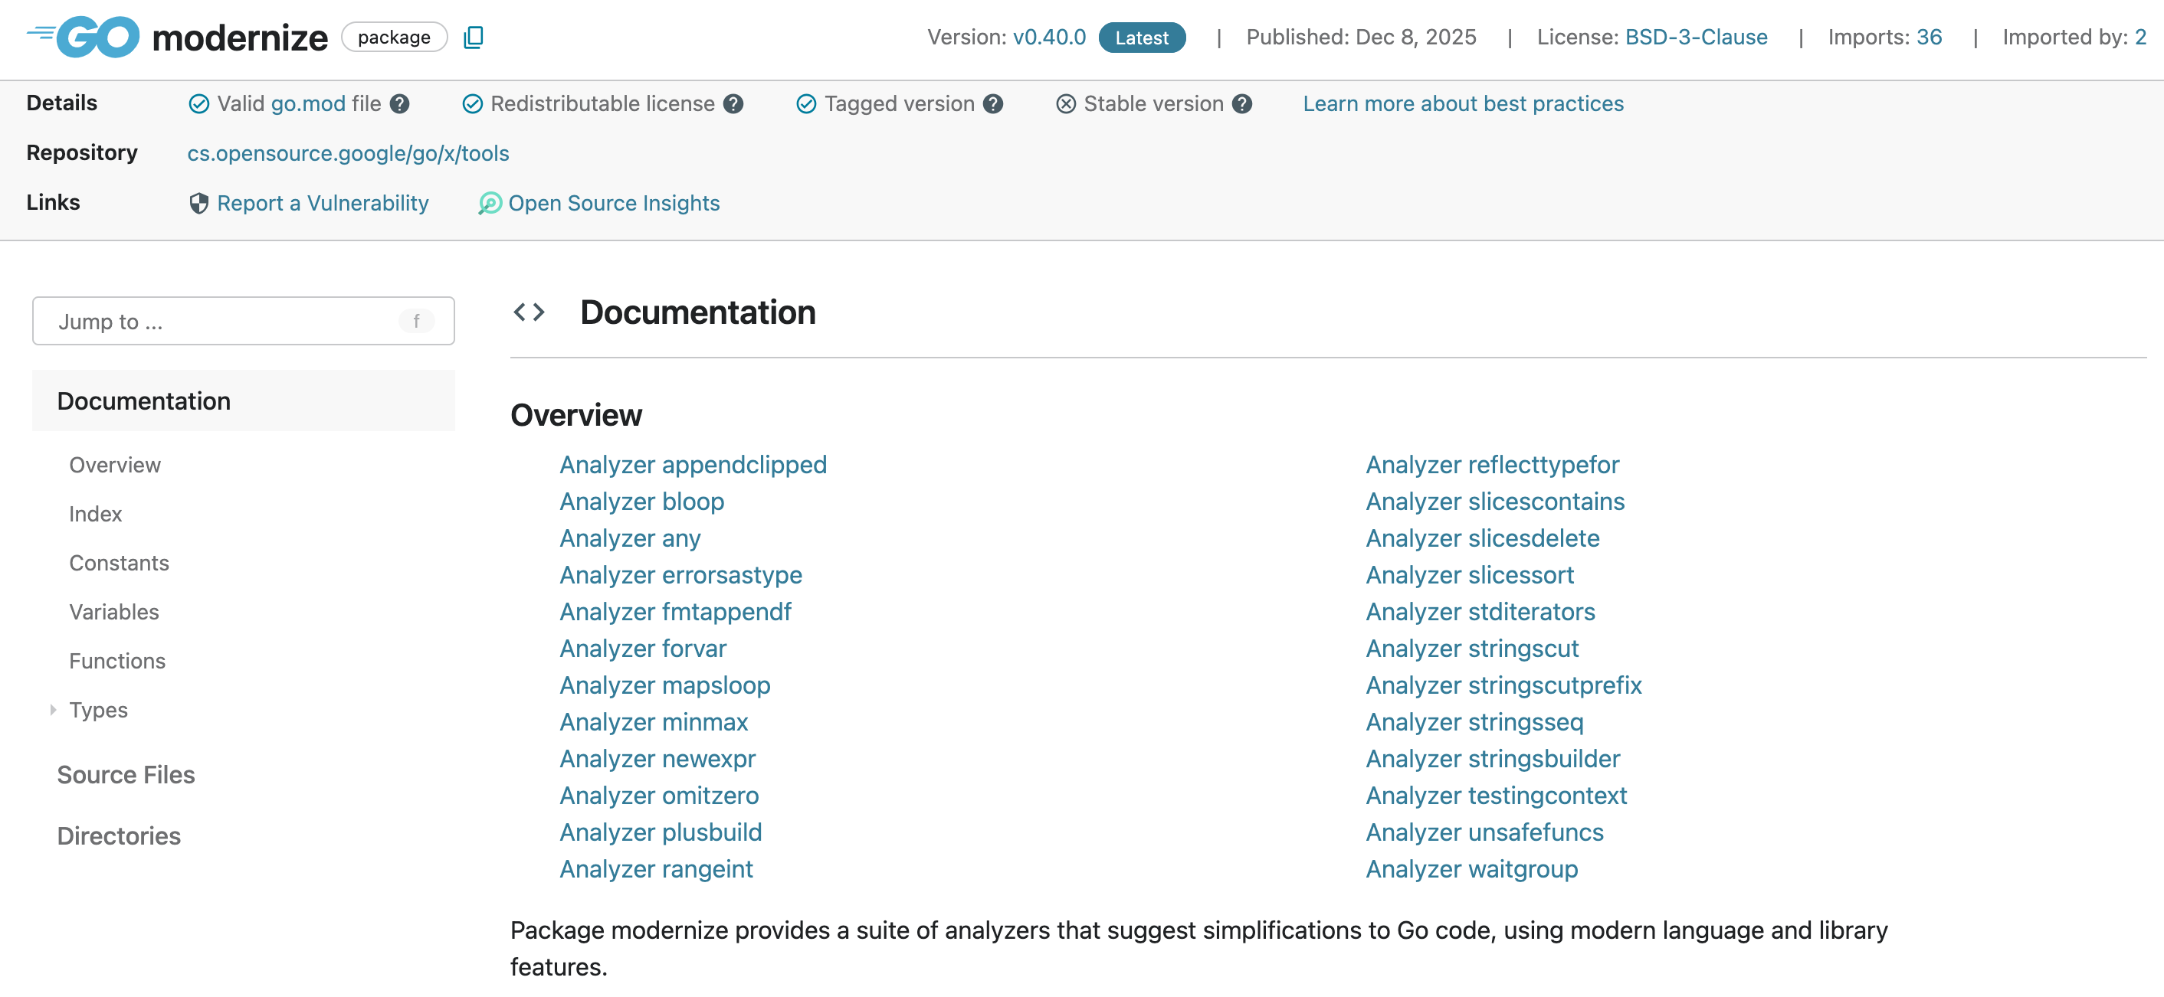Go to Overview in the sidebar
This screenshot has height=997, width=2164.
[115, 465]
